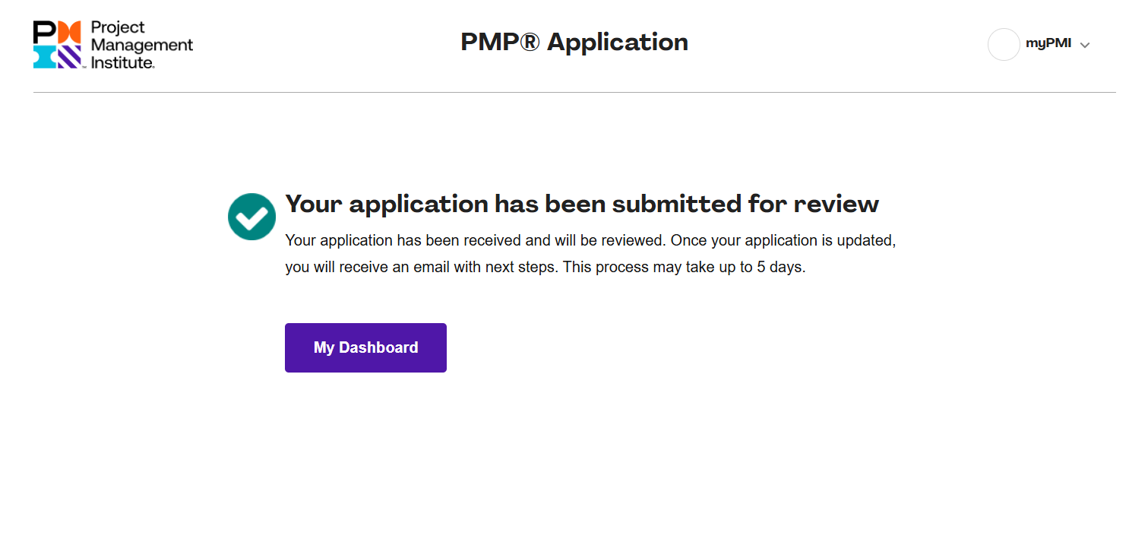Expand the myPMI chevron arrow
The image size is (1129, 555).
(x=1085, y=45)
